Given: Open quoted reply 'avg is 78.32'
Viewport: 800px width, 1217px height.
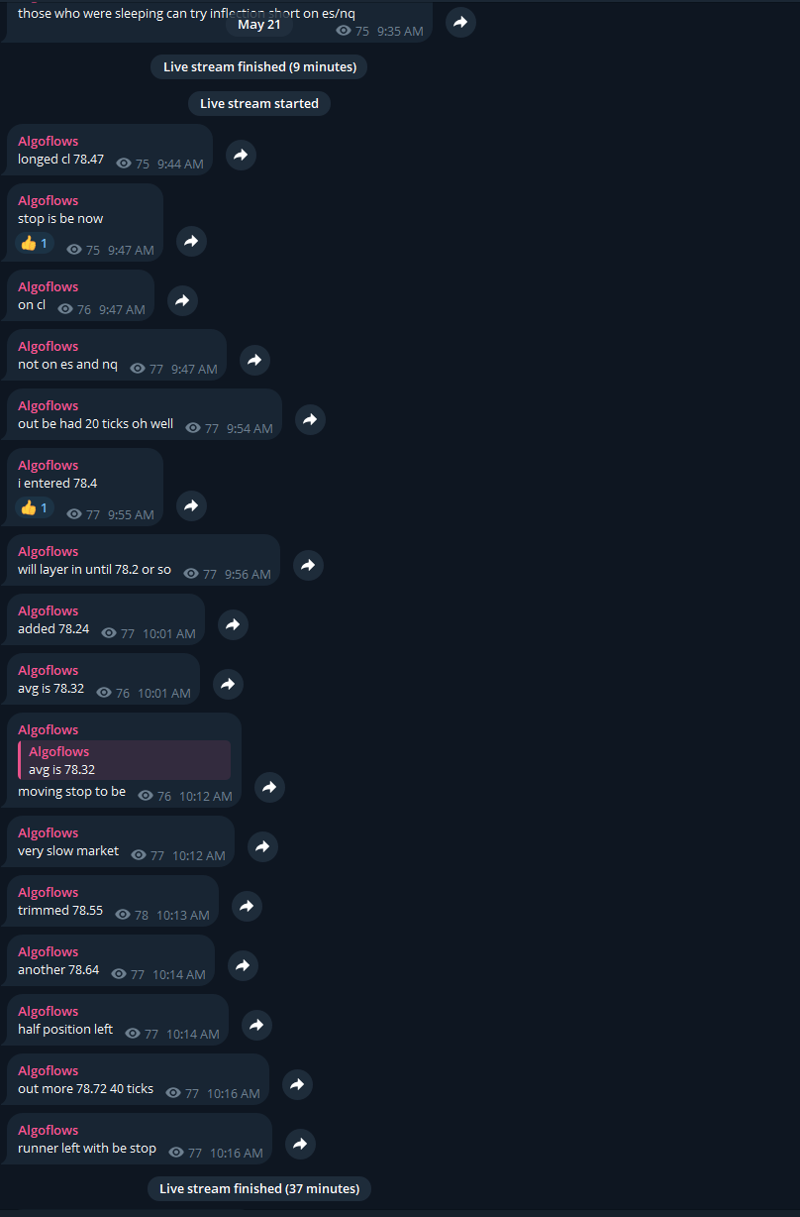Looking at the screenshot, I should pos(124,760).
